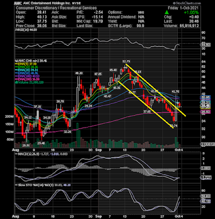Click the Last price 38.46 in header
215x219 pixels.
click(194, 21)
